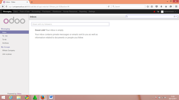Launch Google Chrome from the taskbar
The height and width of the screenshot is (100, 179).
pyautogui.click(x=27, y=97)
